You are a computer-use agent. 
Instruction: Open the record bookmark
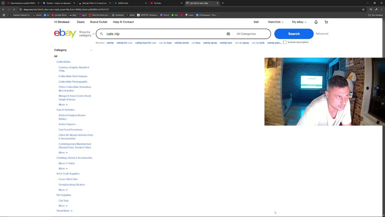coord(37,15)
